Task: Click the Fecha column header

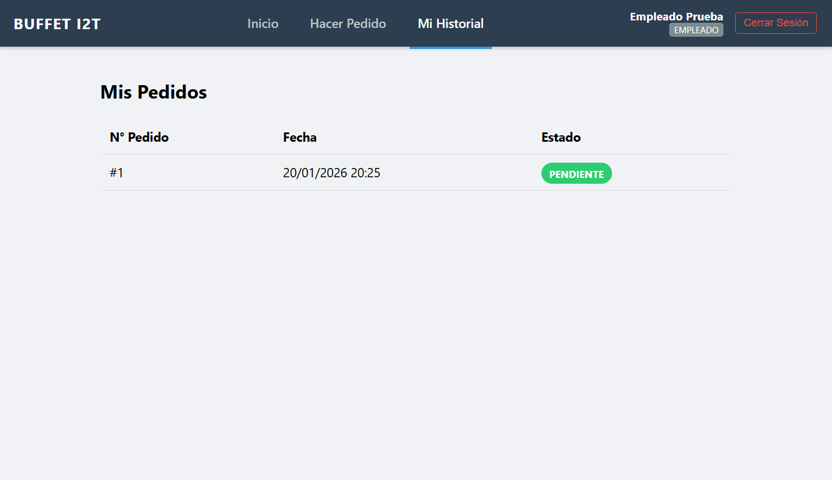Action: [x=299, y=138]
